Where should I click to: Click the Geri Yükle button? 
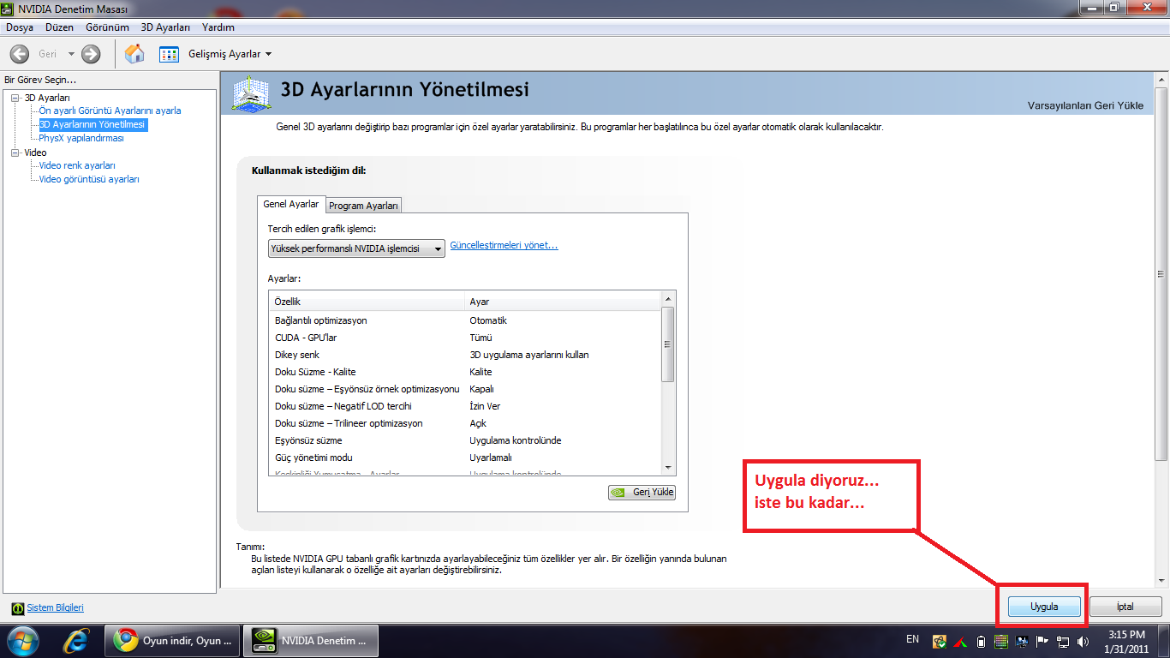point(642,493)
